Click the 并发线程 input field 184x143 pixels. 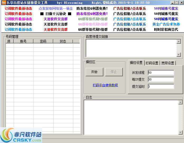(x=161, y=73)
